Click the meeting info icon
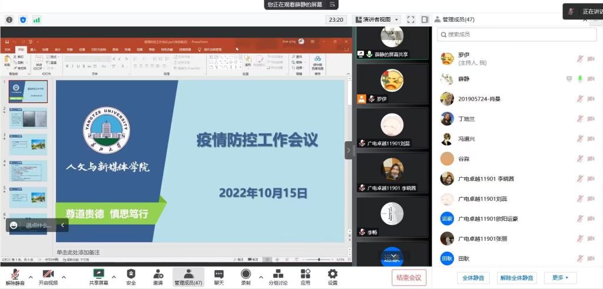603x289 pixels. (9, 19)
